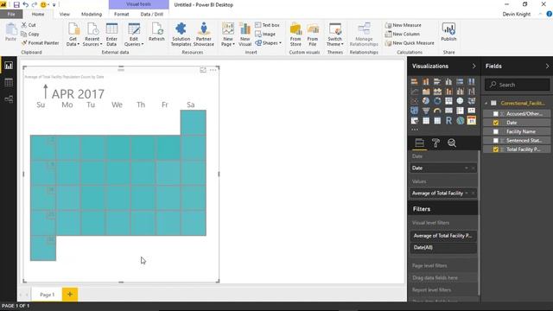Click the Publish button

(448, 32)
